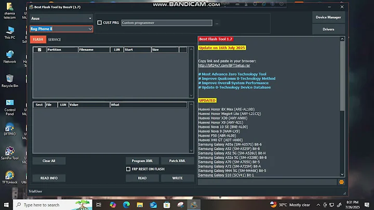This screenshot has height=210, width=374.
Task: Open Microsoft Store from taskbar
Action: click(167, 205)
